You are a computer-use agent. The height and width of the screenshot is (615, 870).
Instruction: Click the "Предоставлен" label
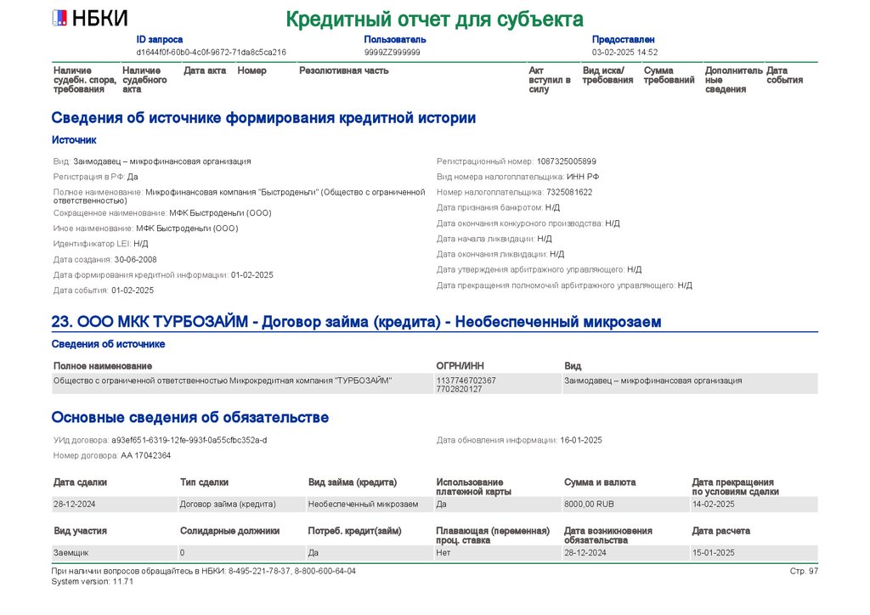tap(623, 39)
